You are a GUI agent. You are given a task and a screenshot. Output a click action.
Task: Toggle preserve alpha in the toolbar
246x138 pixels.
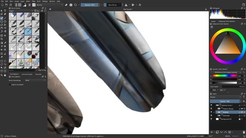tap(71, 5)
